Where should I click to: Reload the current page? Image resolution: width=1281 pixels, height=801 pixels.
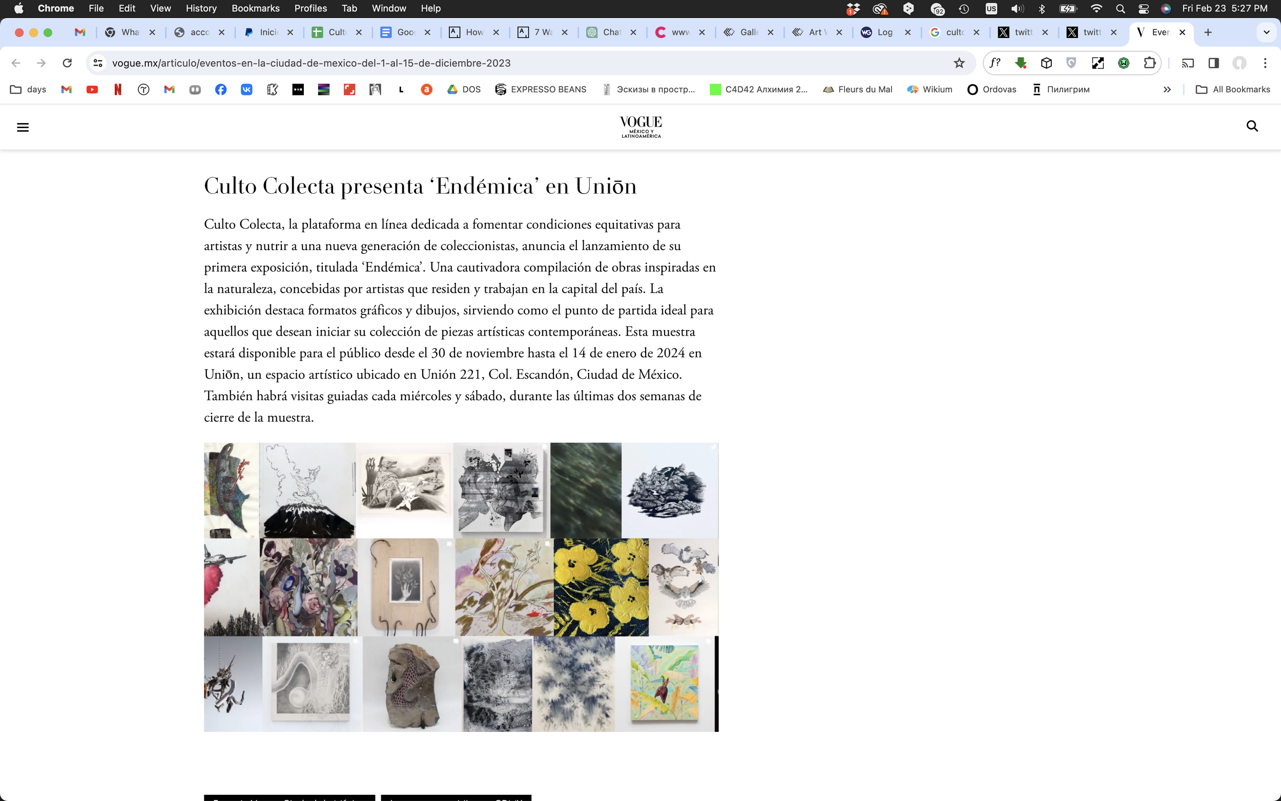67,63
